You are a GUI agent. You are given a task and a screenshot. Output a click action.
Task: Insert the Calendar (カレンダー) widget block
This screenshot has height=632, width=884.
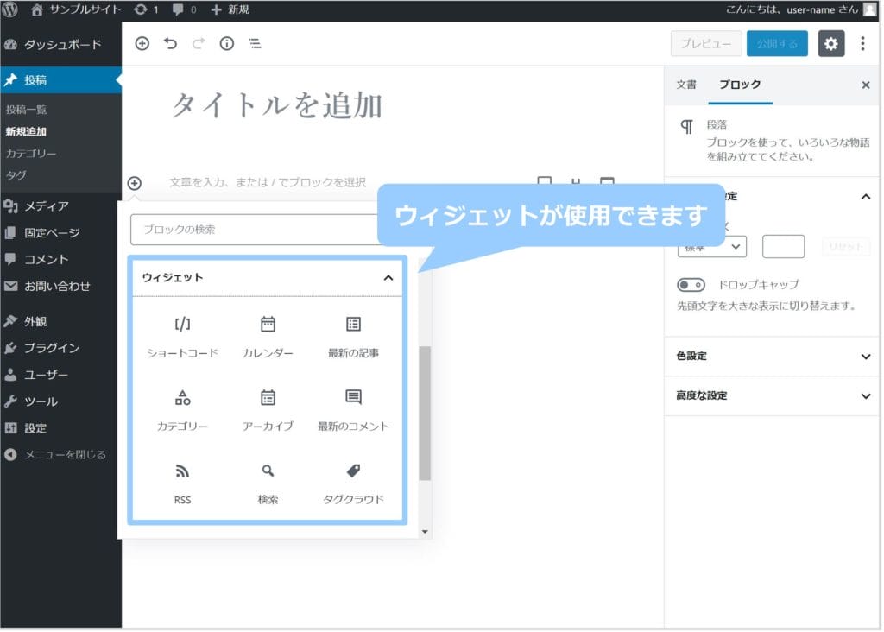click(x=268, y=336)
